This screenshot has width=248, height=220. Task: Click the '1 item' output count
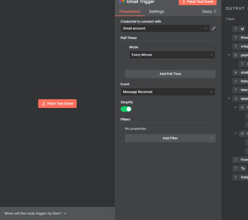[230, 19]
